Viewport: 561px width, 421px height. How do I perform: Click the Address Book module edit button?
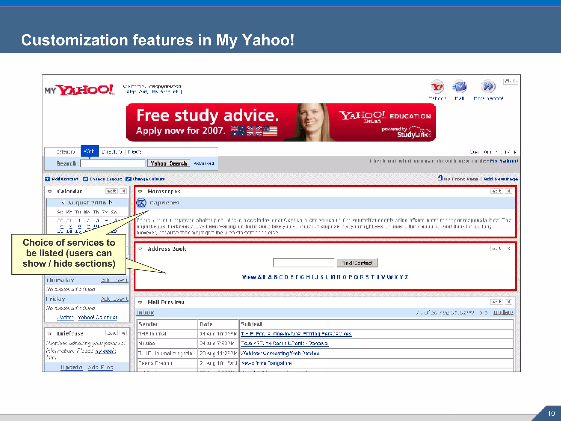[497, 249]
